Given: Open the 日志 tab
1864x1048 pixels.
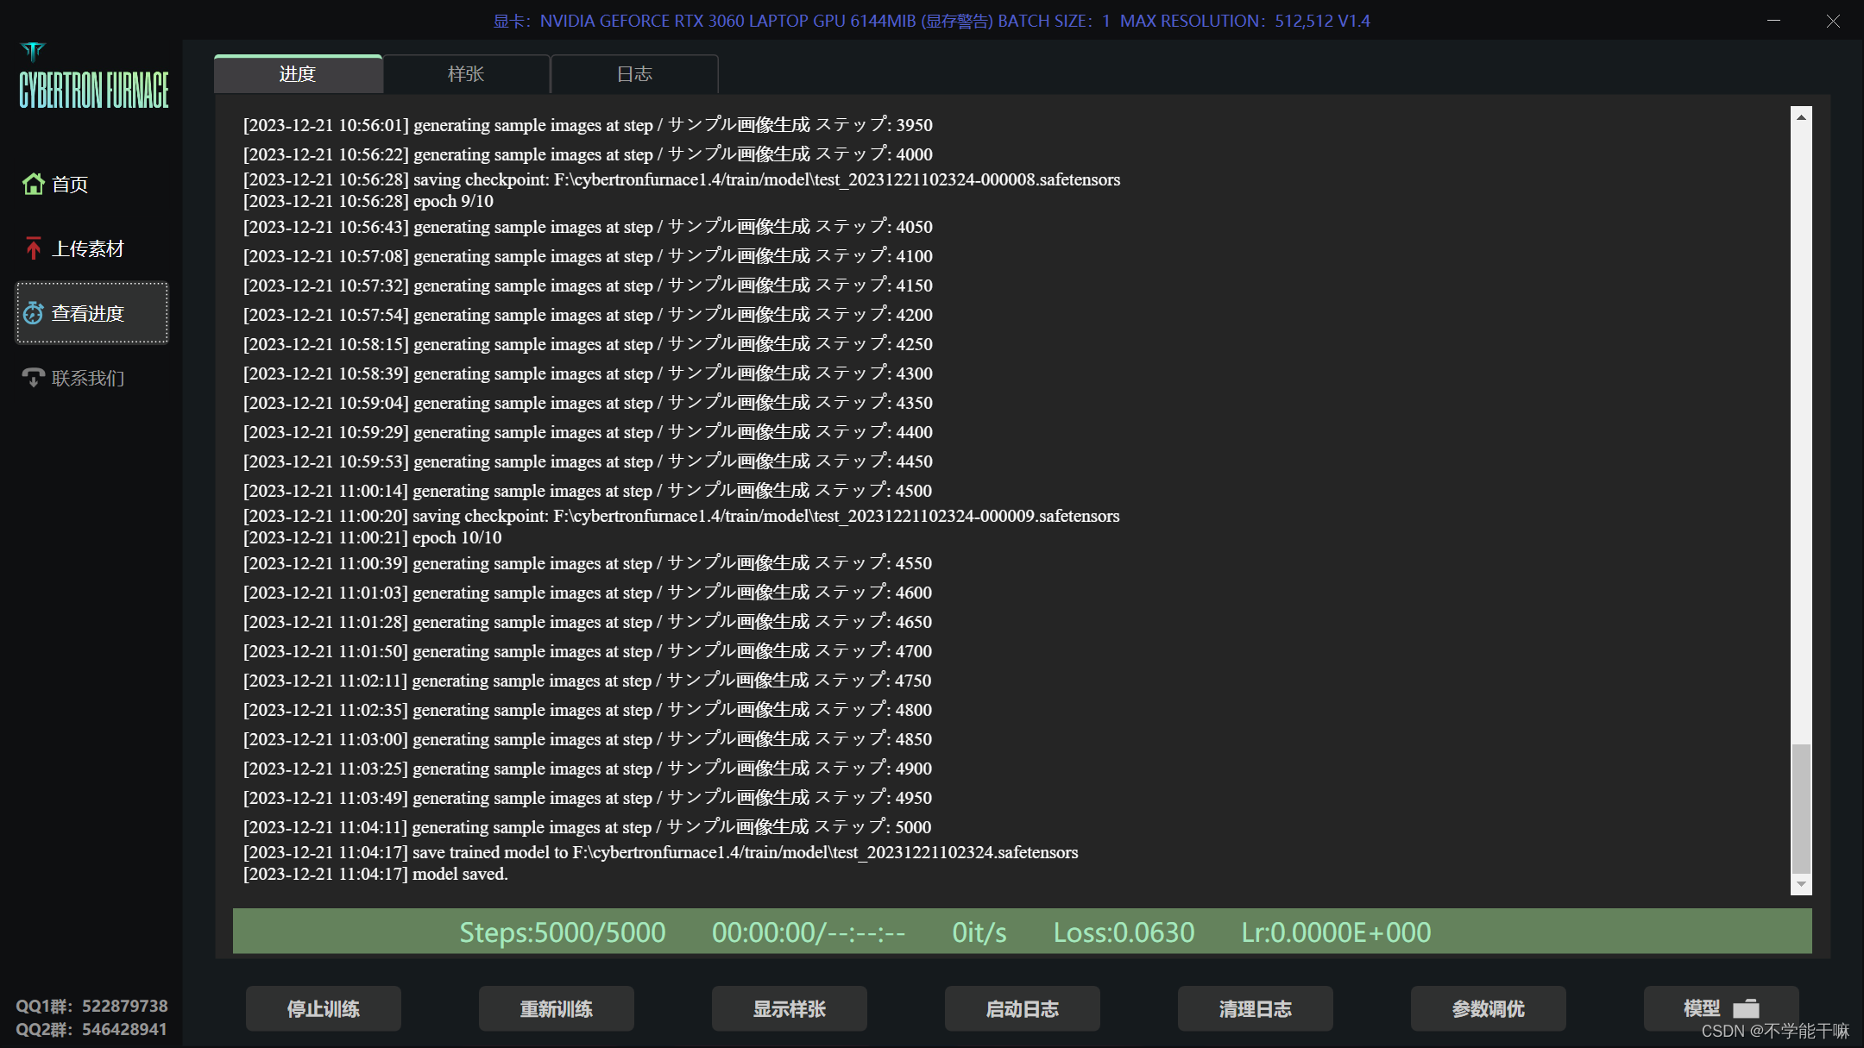Looking at the screenshot, I should [x=634, y=74].
